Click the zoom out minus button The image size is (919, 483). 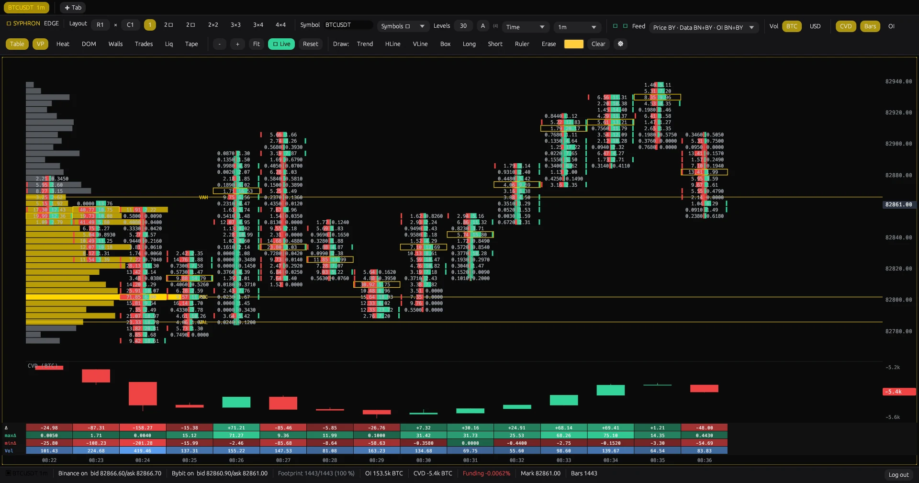(219, 44)
